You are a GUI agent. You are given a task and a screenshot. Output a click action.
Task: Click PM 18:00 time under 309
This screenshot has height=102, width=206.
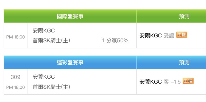(15, 87)
